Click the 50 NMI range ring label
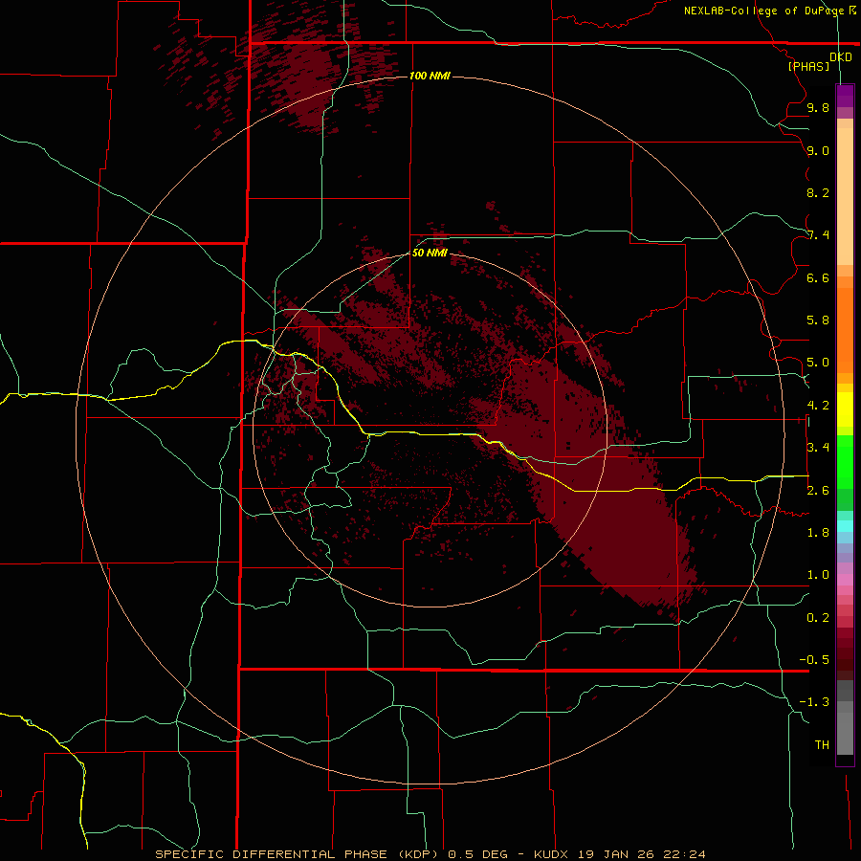The height and width of the screenshot is (861, 861). point(430,253)
